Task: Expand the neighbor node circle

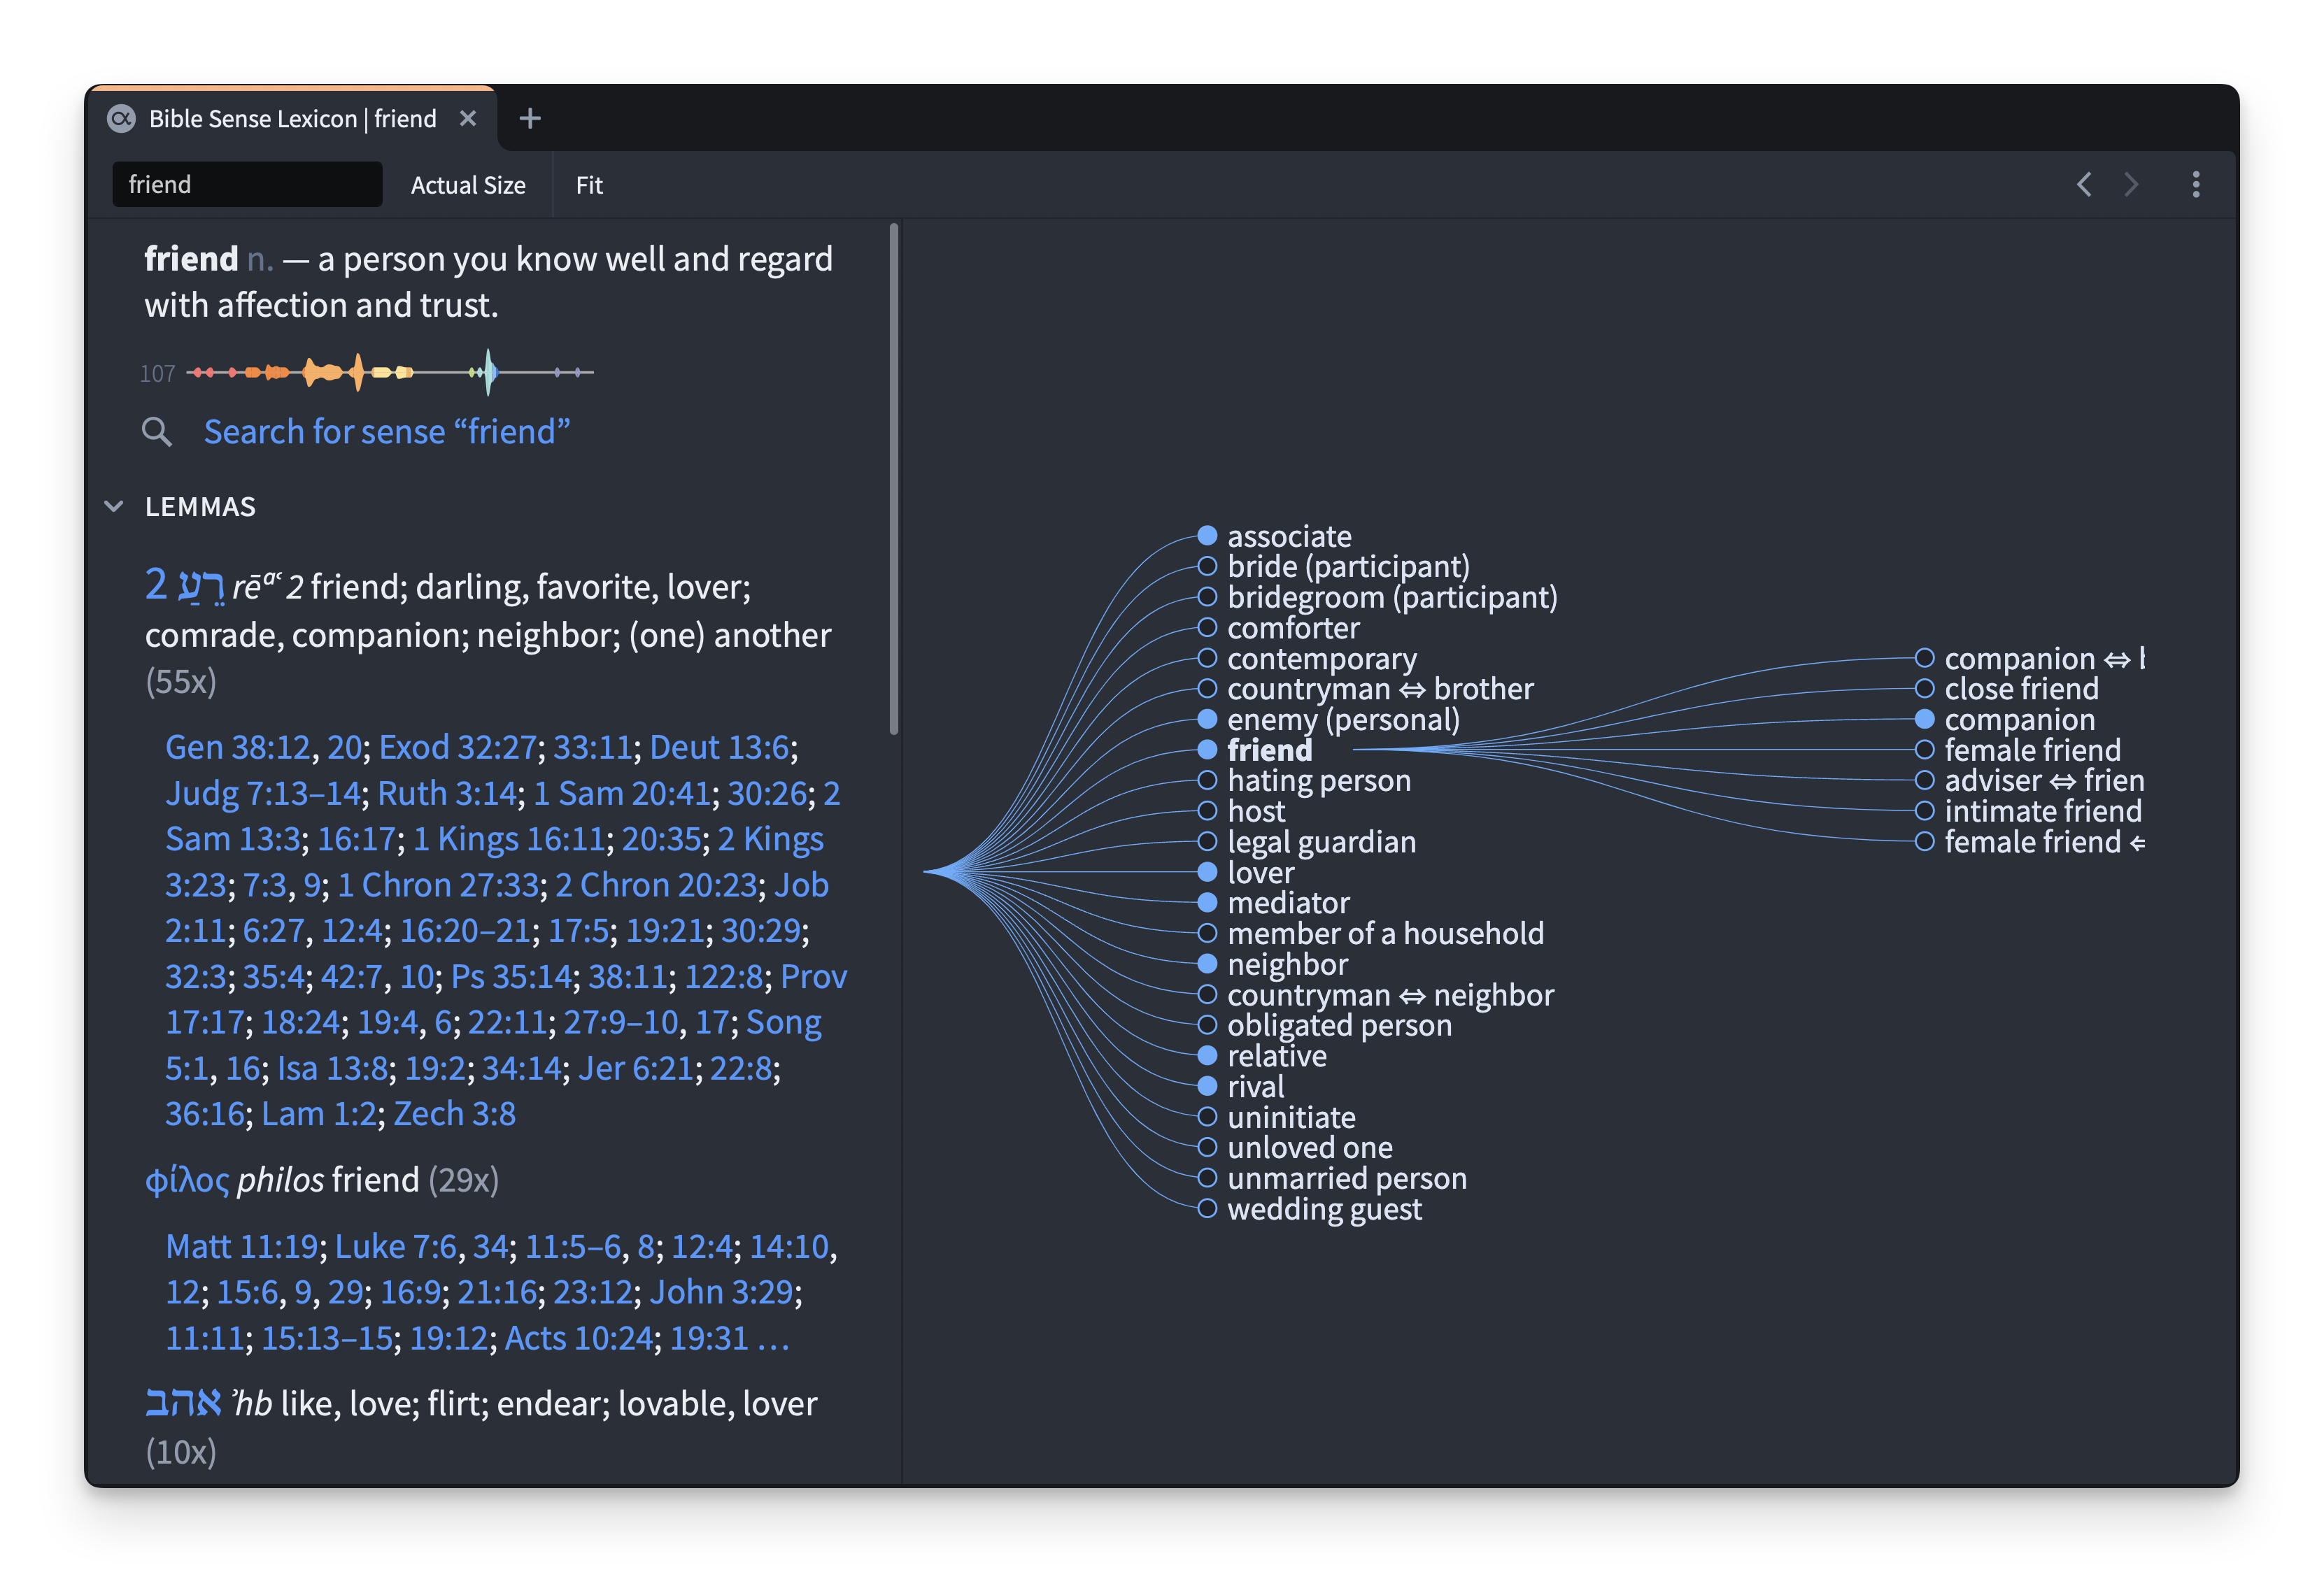Action: coord(1207,964)
